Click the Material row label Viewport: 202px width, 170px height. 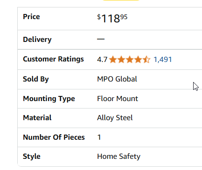pyautogui.click(x=37, y=118)
